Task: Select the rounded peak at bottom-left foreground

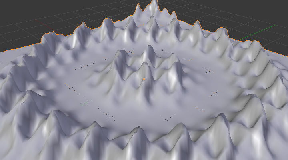Action: (56, 114)
